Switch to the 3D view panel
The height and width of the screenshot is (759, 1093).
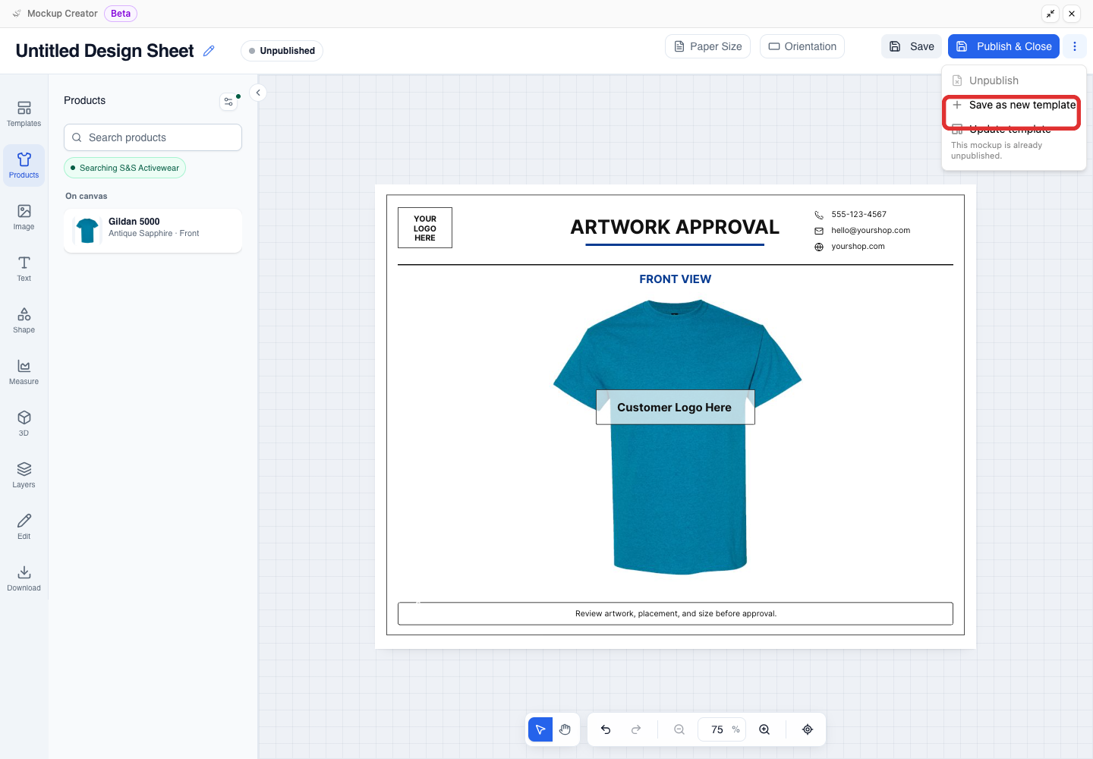coord(24,424)
